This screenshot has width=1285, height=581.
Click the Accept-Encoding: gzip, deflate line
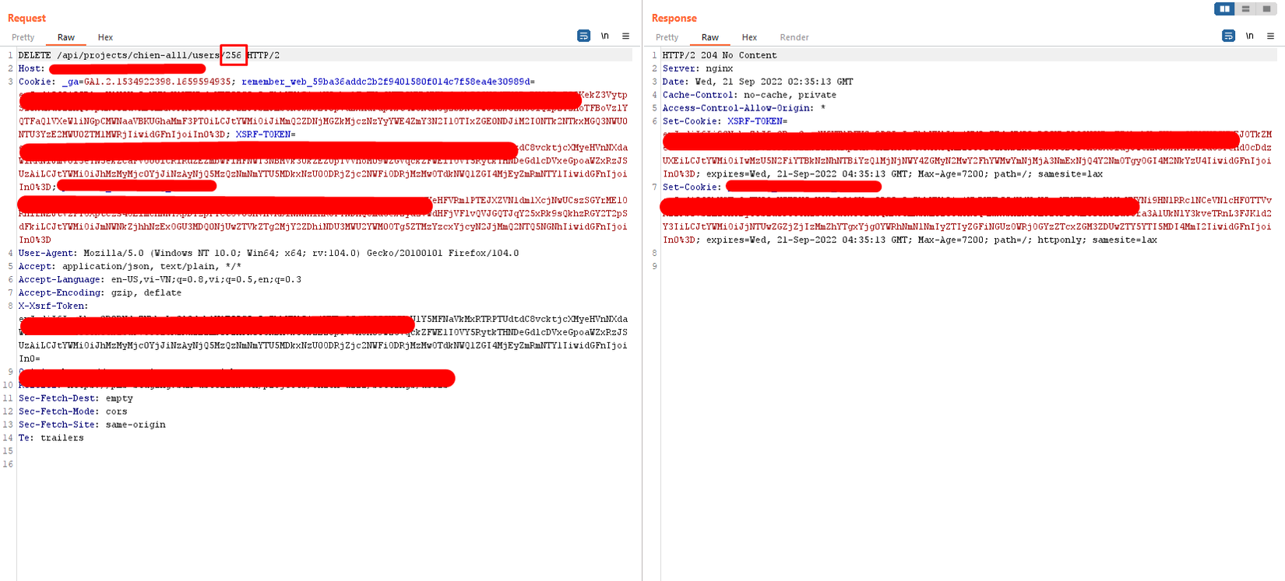click(100, 292)
